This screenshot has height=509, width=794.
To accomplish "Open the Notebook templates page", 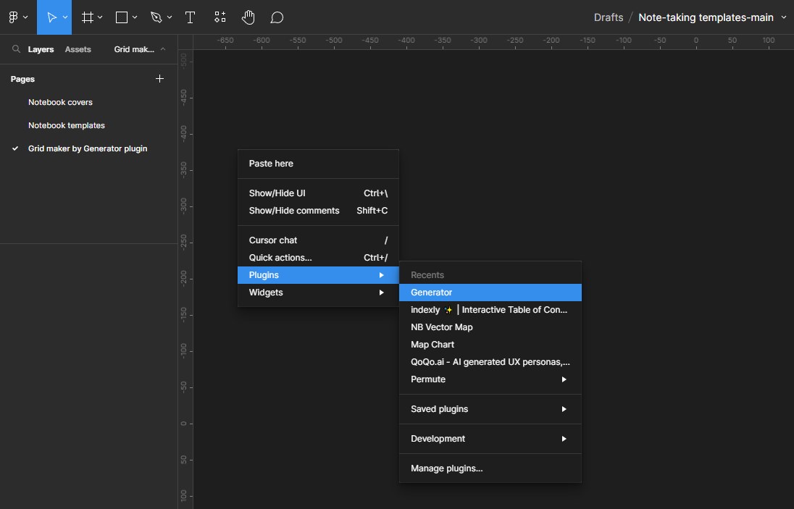I will [67, 125].
